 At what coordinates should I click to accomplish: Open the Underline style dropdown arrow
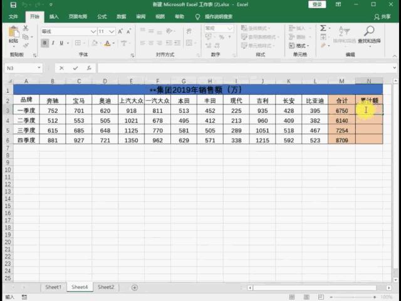click(68, 43)
